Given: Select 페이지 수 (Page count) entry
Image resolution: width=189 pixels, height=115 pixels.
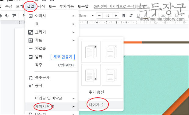Looking at the screenshot, I should (101, 105).
